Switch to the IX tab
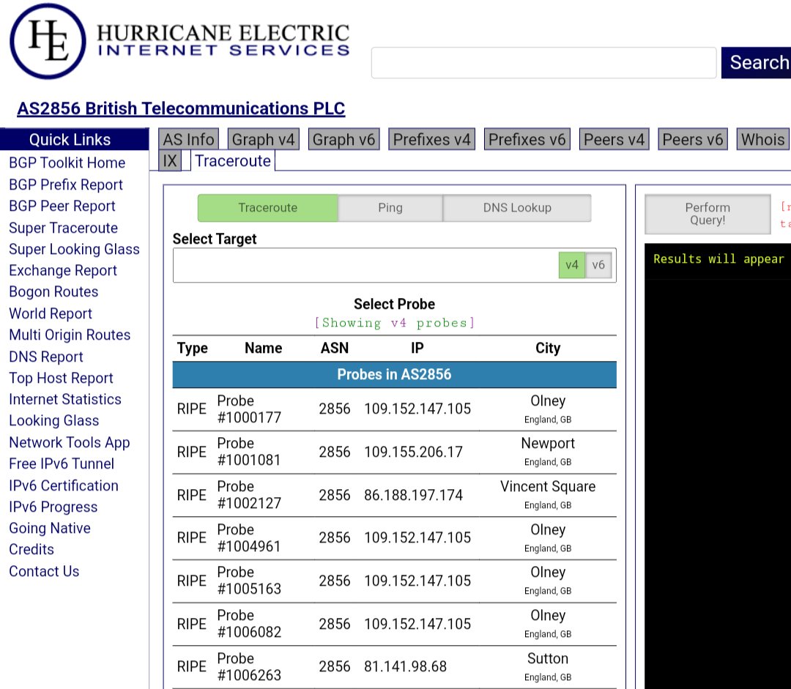The height and width of the screenshot is (689, 791). (170, 161)
